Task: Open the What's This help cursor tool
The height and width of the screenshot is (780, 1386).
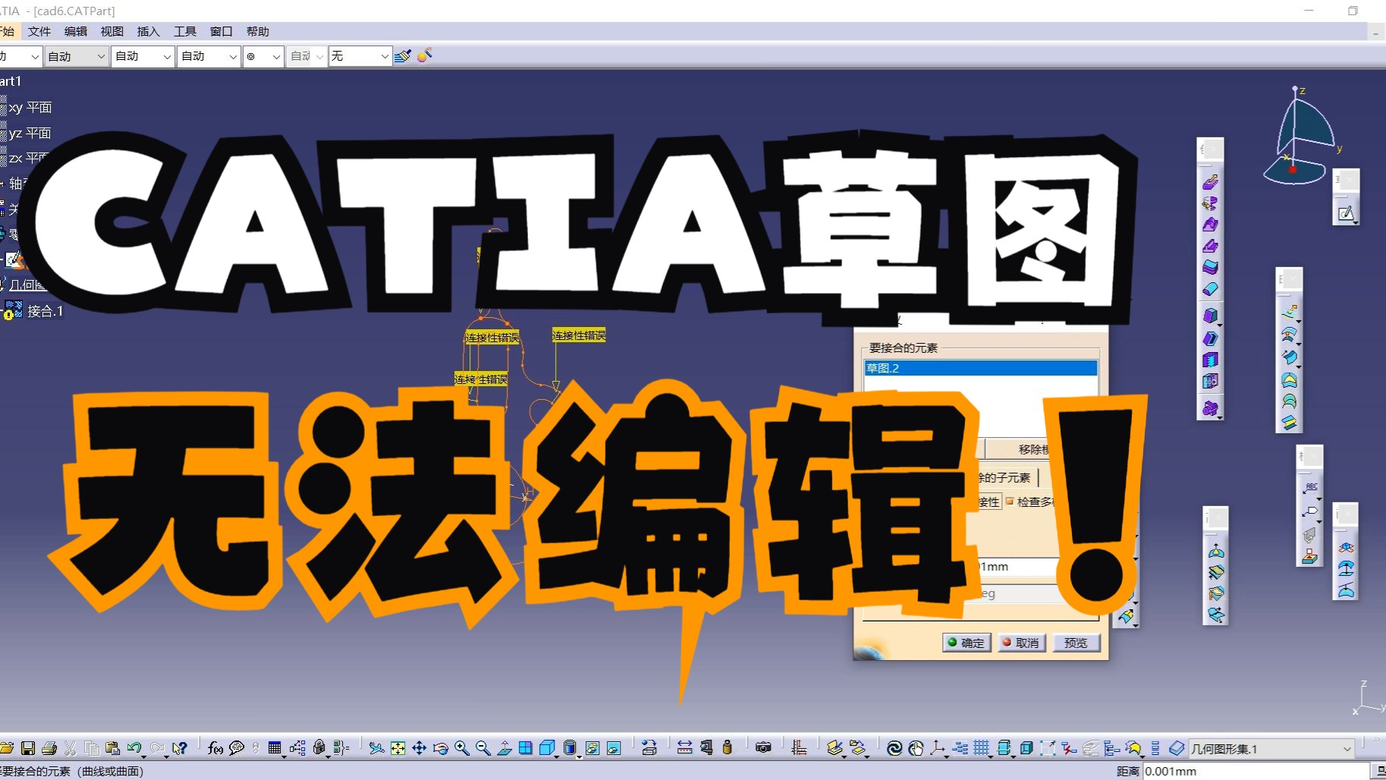Action: point(179,748)
